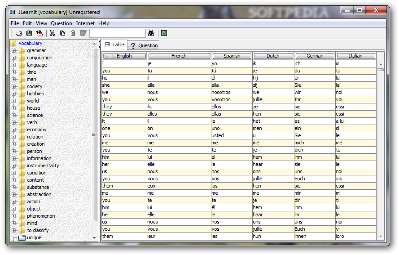Click the folder icon beside science
This screenshot has height=255, width=399.
click(x=22, y=115)
